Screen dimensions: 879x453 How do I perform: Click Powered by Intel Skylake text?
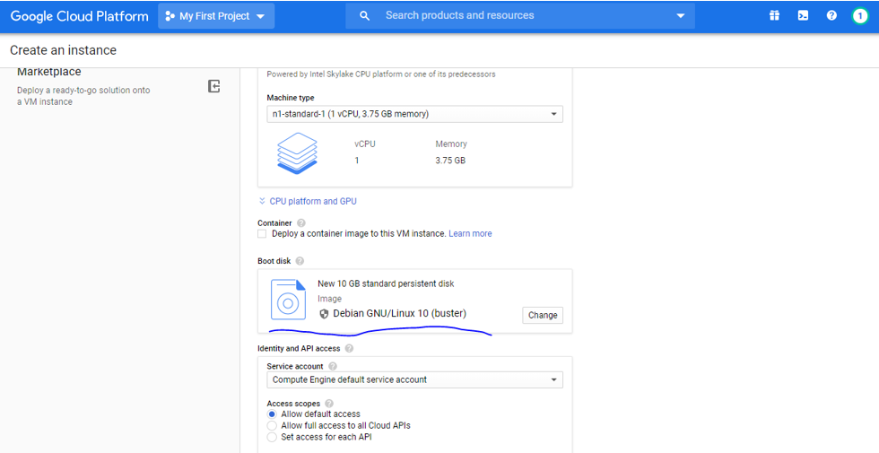point(381,74)
